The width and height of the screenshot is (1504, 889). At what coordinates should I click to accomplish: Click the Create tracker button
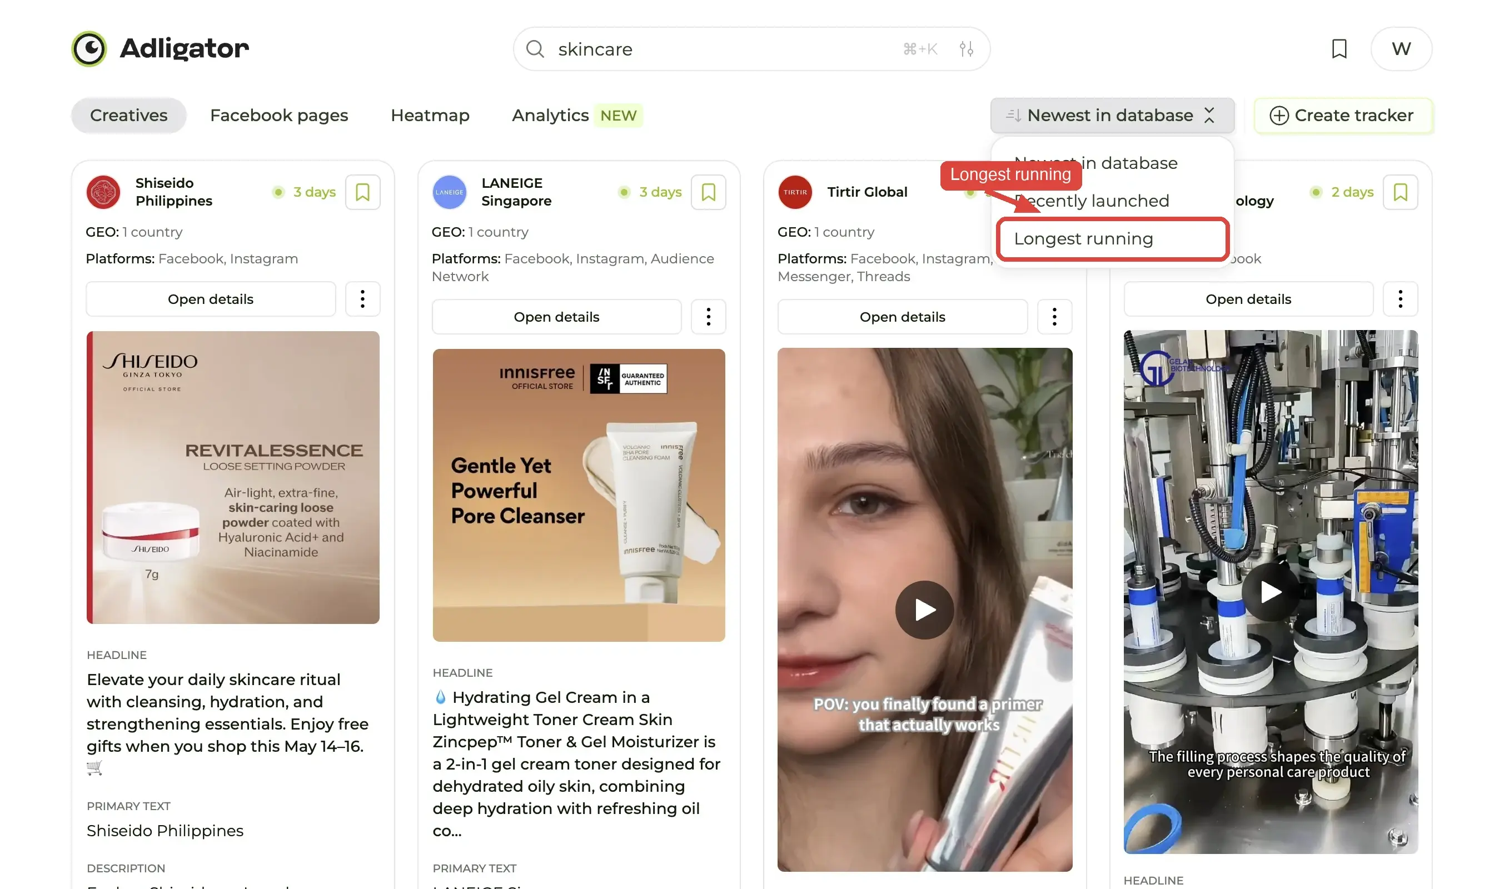[x=1343, y=116]
